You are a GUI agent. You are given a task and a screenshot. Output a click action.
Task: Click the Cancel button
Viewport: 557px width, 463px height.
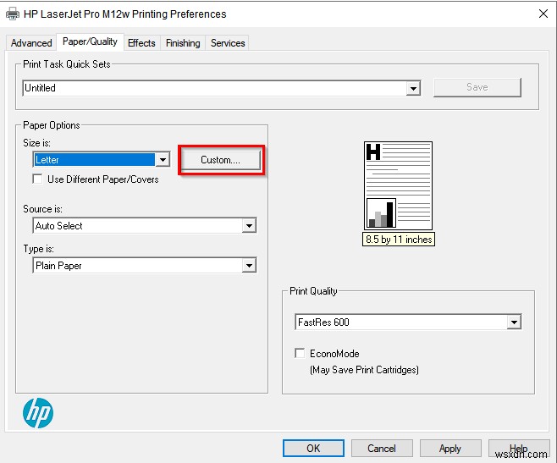click(382, 448)
